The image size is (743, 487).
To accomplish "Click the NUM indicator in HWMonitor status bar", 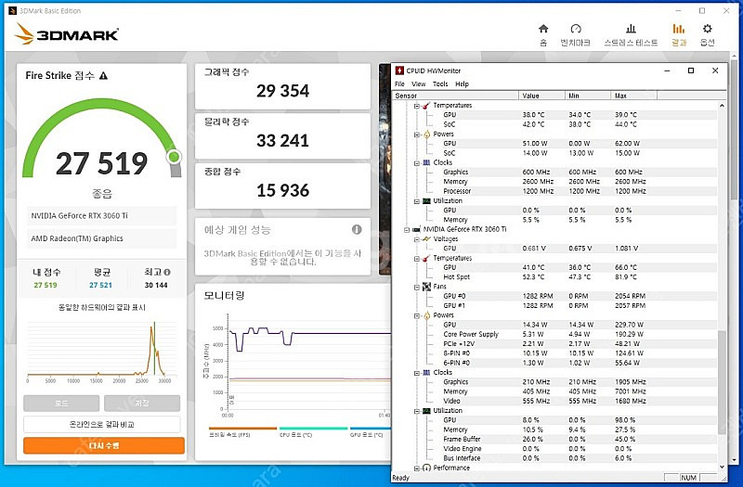I will coord(688,478).
